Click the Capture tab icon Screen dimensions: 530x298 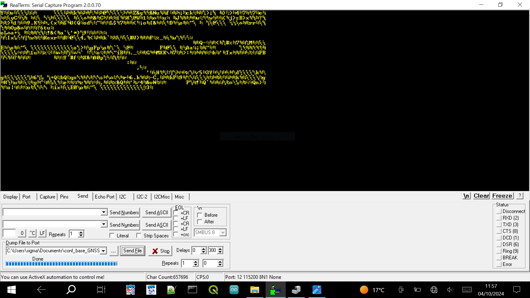pos(47,196)
